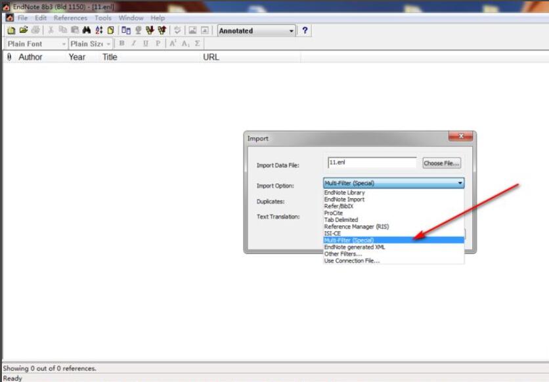Viewport: 549px width, 382px height.
Task: Collapse the Import Option combo box
Action: [x=460, y=183]
